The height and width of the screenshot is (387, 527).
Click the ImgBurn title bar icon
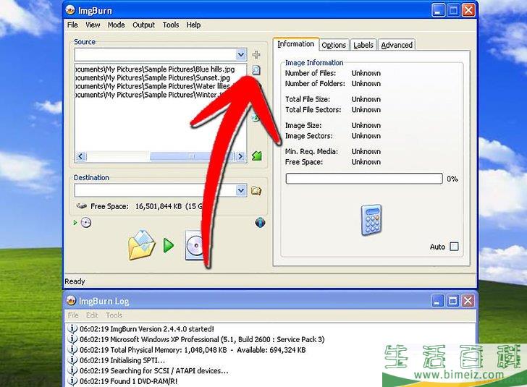(70, 10)
